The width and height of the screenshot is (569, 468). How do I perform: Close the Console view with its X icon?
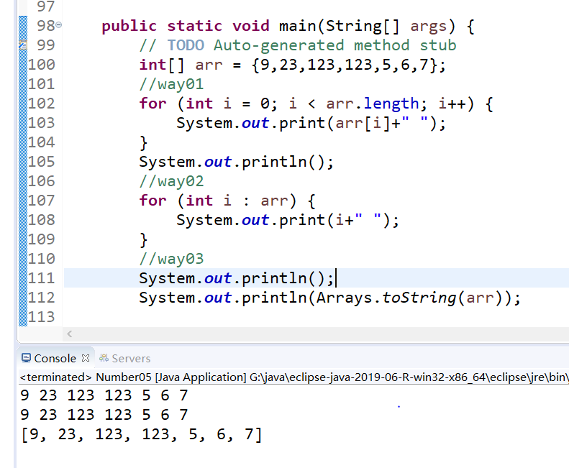(x=86, y=358)
